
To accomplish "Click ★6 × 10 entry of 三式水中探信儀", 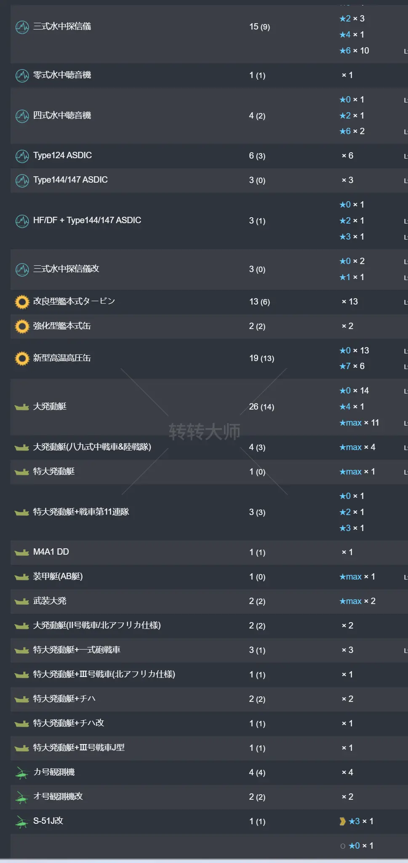I will point(354,51).
